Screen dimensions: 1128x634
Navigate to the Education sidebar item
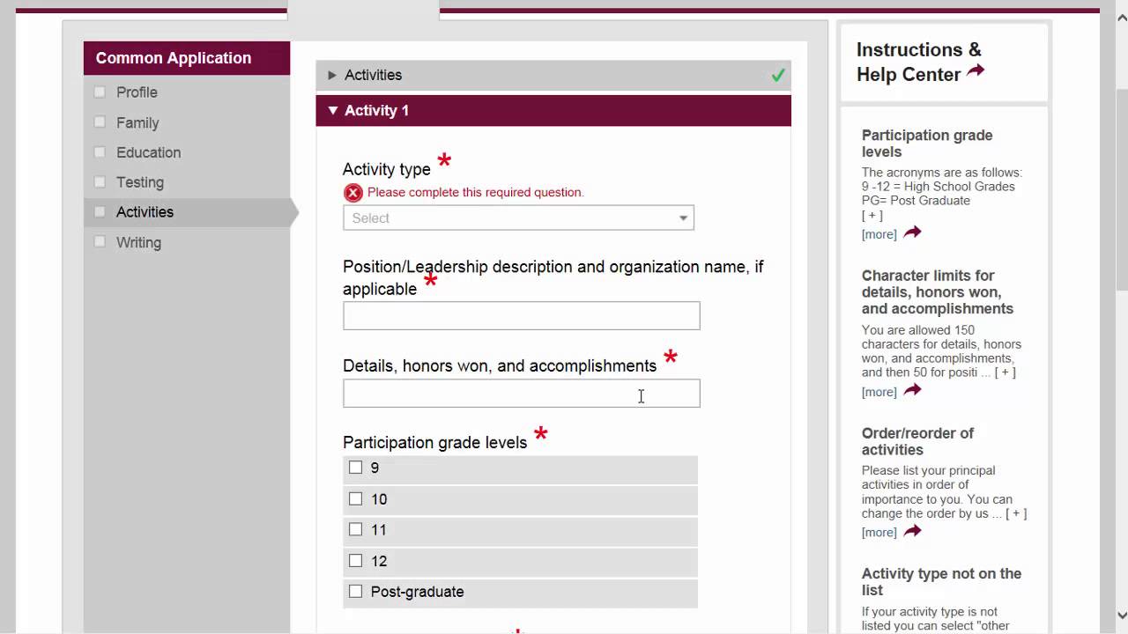pos(148,152)
